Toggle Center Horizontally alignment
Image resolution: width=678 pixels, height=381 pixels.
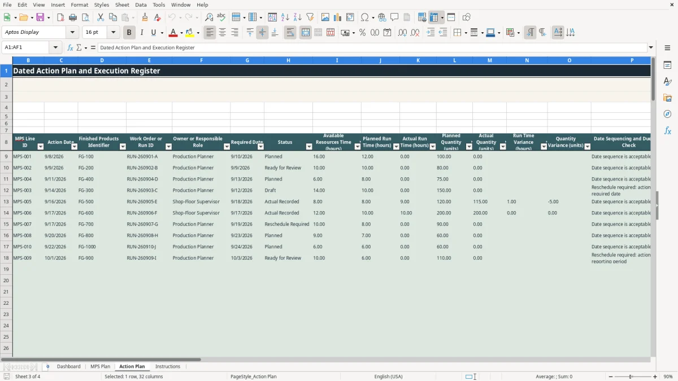222,33
